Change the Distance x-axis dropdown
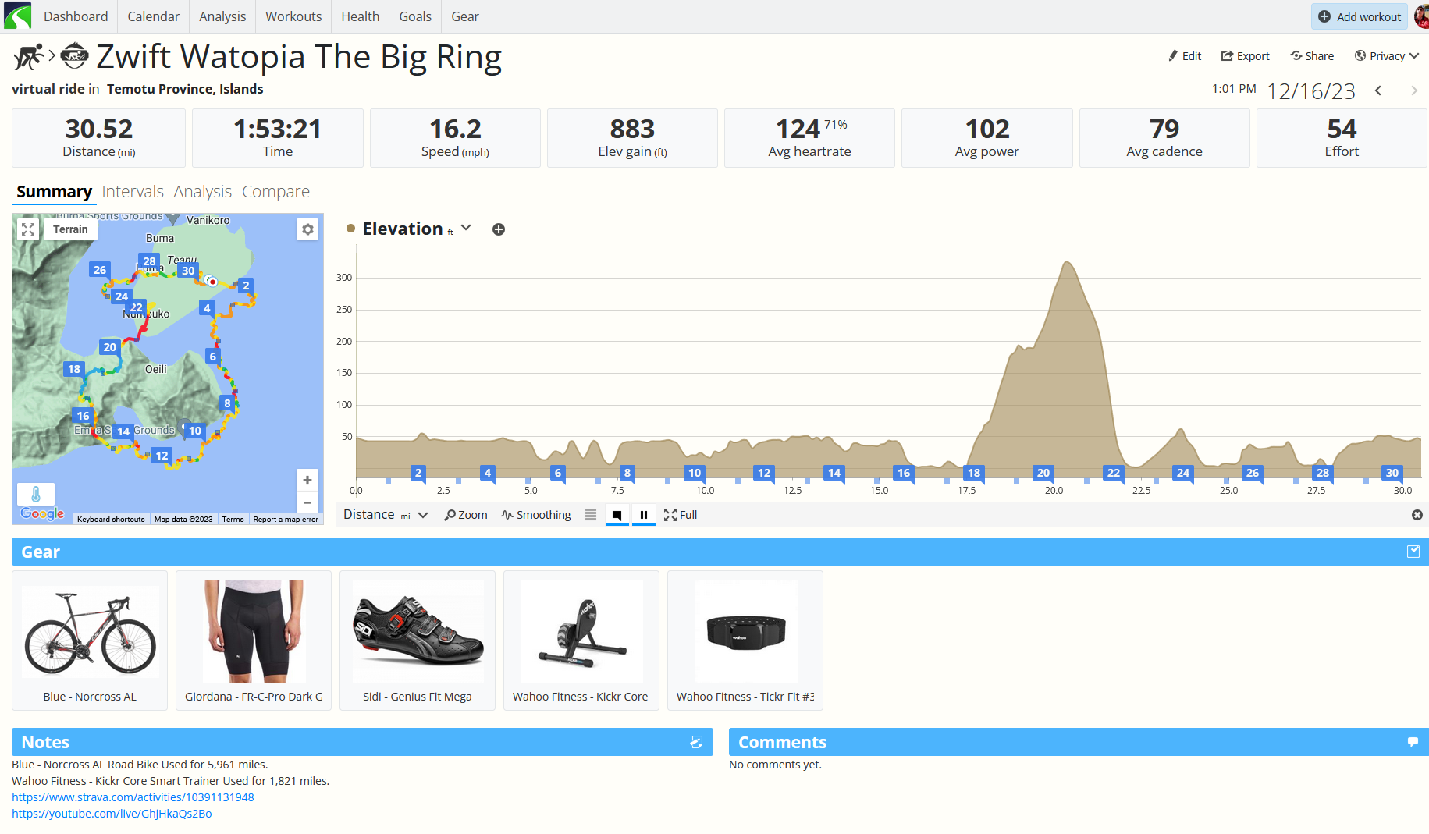The width and height of the screenshot is (1429, 834). [386, 515]
